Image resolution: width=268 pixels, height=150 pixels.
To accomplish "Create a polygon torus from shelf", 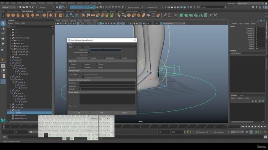I will (28, 15).
